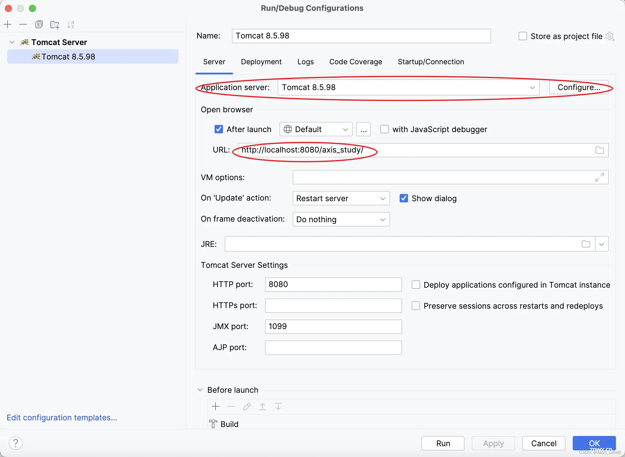Screen dimensions: 625x457
Task: Expand the Before launch section
Action: coord(200,389)
